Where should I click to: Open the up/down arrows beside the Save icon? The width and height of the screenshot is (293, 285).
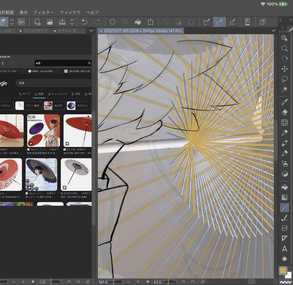coord(72,22)
